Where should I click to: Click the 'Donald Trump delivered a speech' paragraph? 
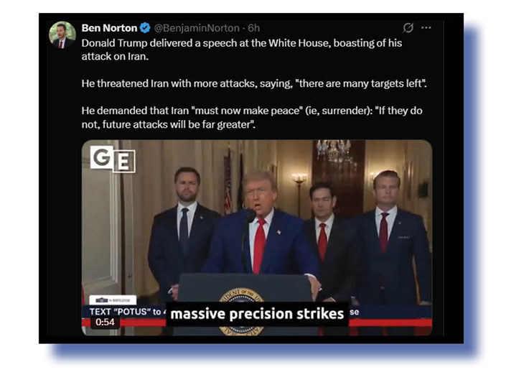[242, 50]
